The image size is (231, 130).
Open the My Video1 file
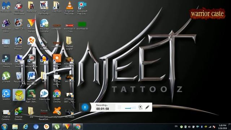pos(69,114)
